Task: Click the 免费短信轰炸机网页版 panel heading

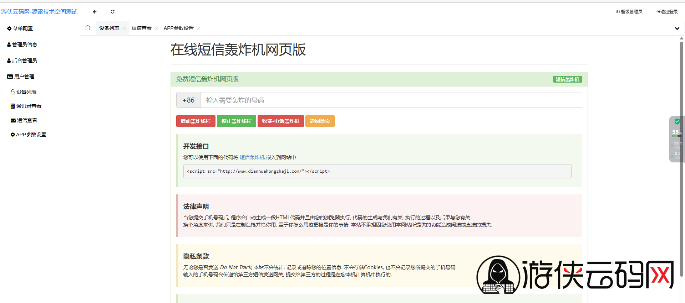Action: point(207,79)
